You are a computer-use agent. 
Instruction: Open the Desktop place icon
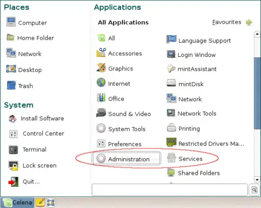tap(11, 69)
